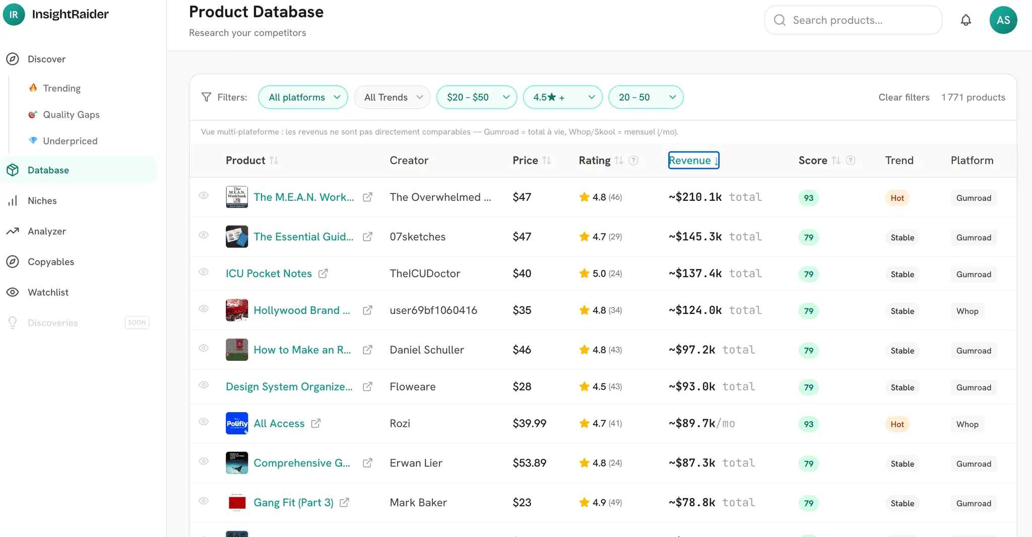Open external link for How to Make an R...
Image resolution: width=1032 pixels, height=537 pixels.
(x=367, y=350)
